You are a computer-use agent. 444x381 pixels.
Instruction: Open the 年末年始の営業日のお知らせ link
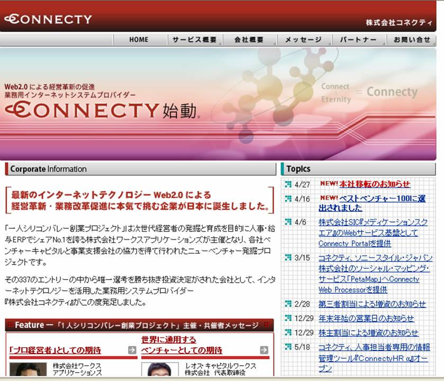click(366, 319)
